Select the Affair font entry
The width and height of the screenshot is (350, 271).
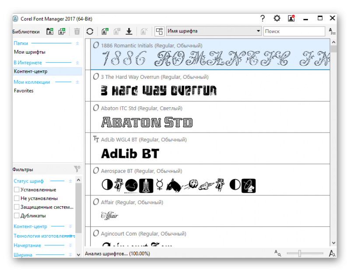click(210, 211)
